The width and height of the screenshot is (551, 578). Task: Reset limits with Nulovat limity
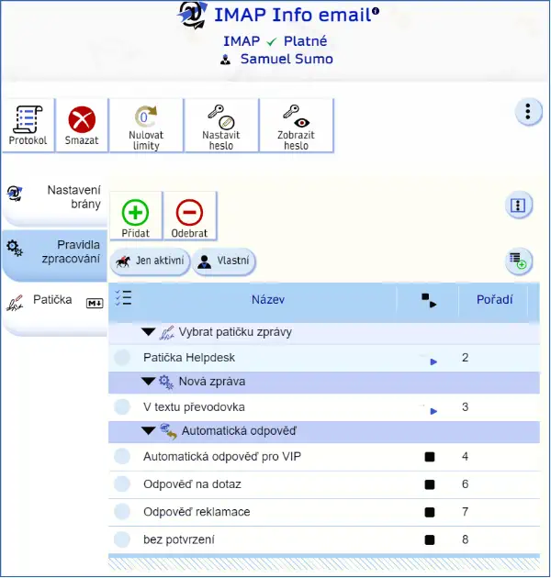[x=146, y=126]
